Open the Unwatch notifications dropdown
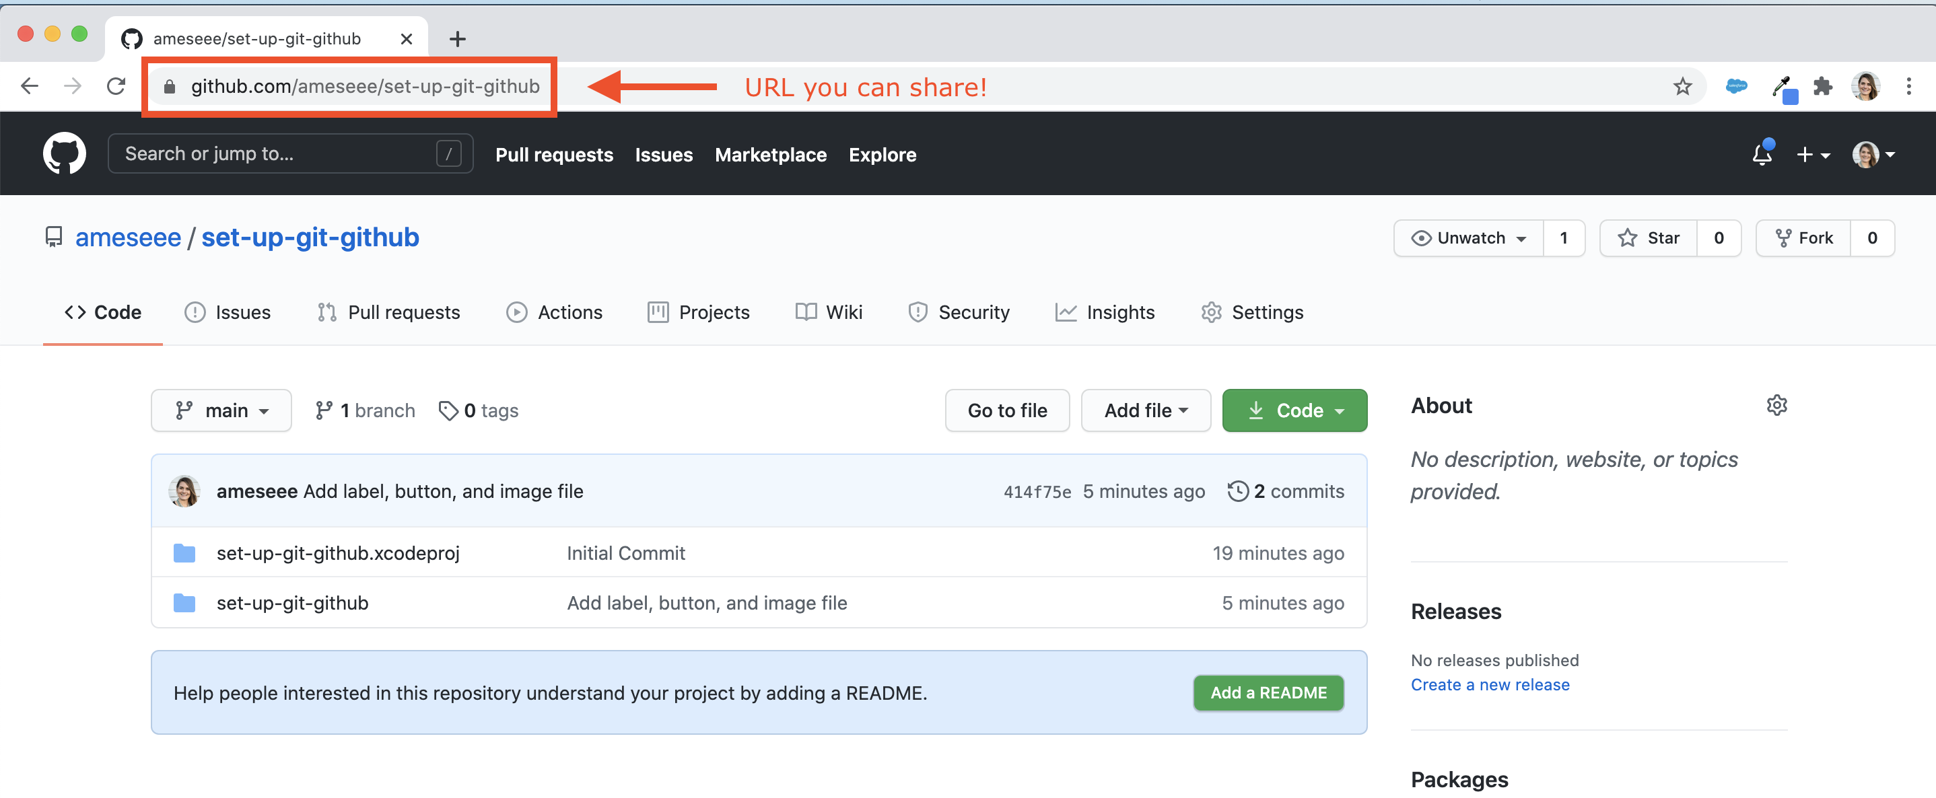Screen dimensions: 1936x798 (1469, 238)
